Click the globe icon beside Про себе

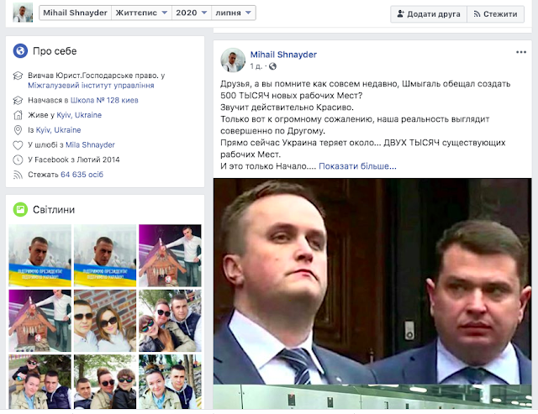[x=20, y=51]
